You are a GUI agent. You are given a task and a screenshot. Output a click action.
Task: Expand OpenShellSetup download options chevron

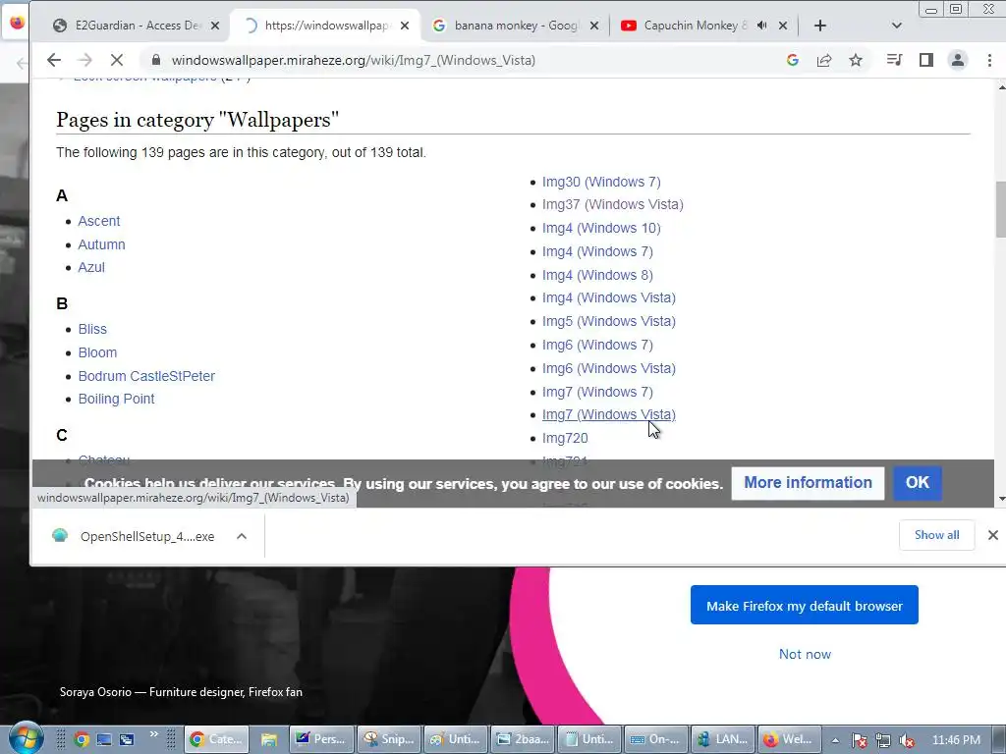pyautogui.click(x=242, y=536)
